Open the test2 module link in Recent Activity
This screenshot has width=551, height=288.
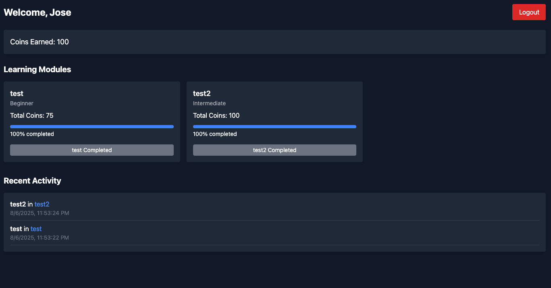(x=42, y=204)
